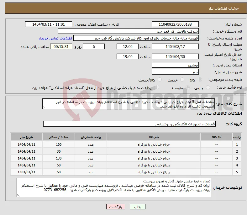Click the resize handle of buyer notes textarea
Viewport: 247px width, 215px height.
tap(18, 196)
